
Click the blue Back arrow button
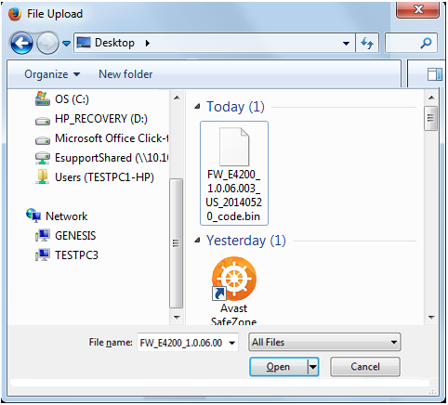[21, 43]
